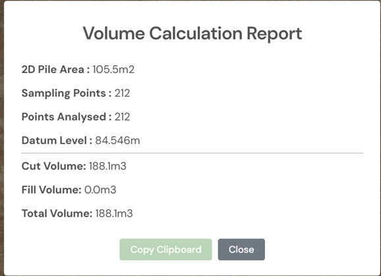Select the 0.0m3 fill volume value

[x=100, y=190]
